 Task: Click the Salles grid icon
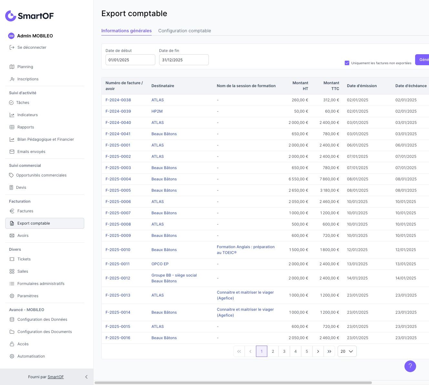coord(12,271)
